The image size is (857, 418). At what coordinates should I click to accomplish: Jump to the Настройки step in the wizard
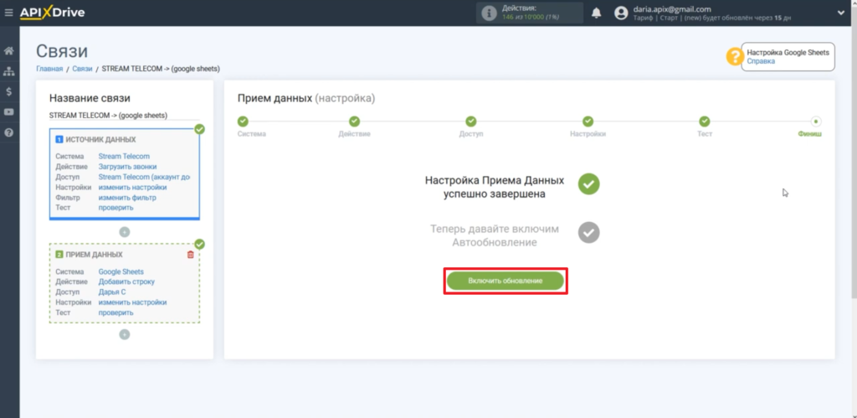coord(588,122)
